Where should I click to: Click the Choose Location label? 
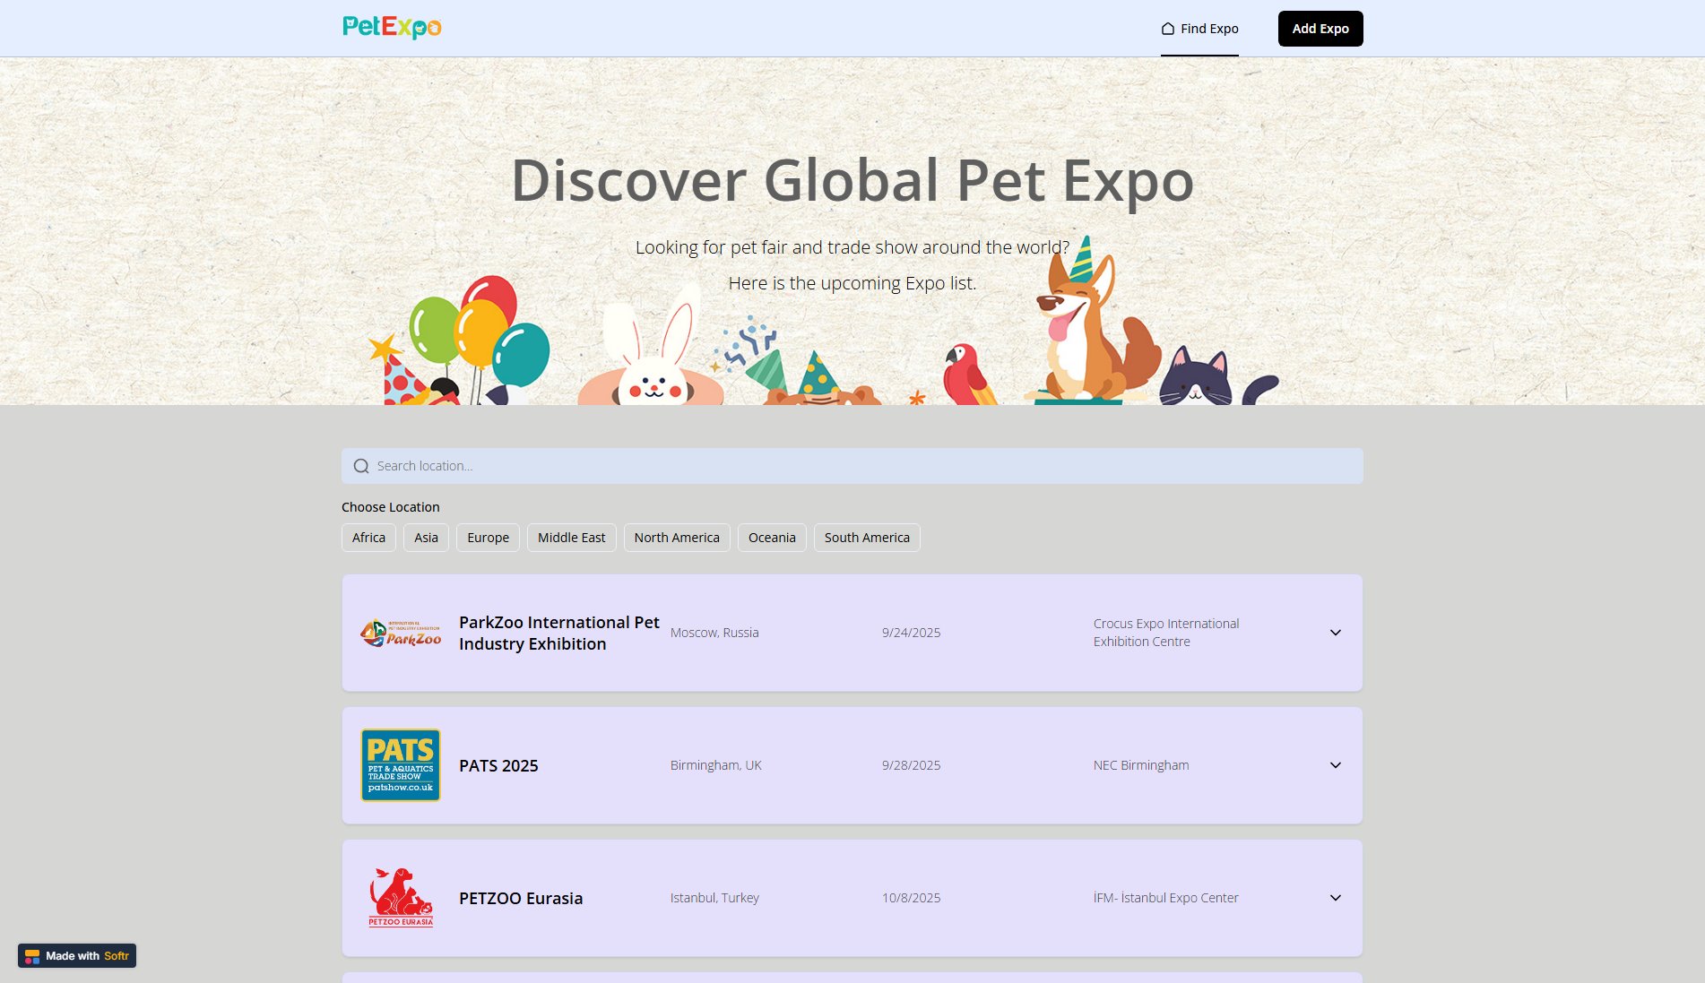tap(390, 507)
